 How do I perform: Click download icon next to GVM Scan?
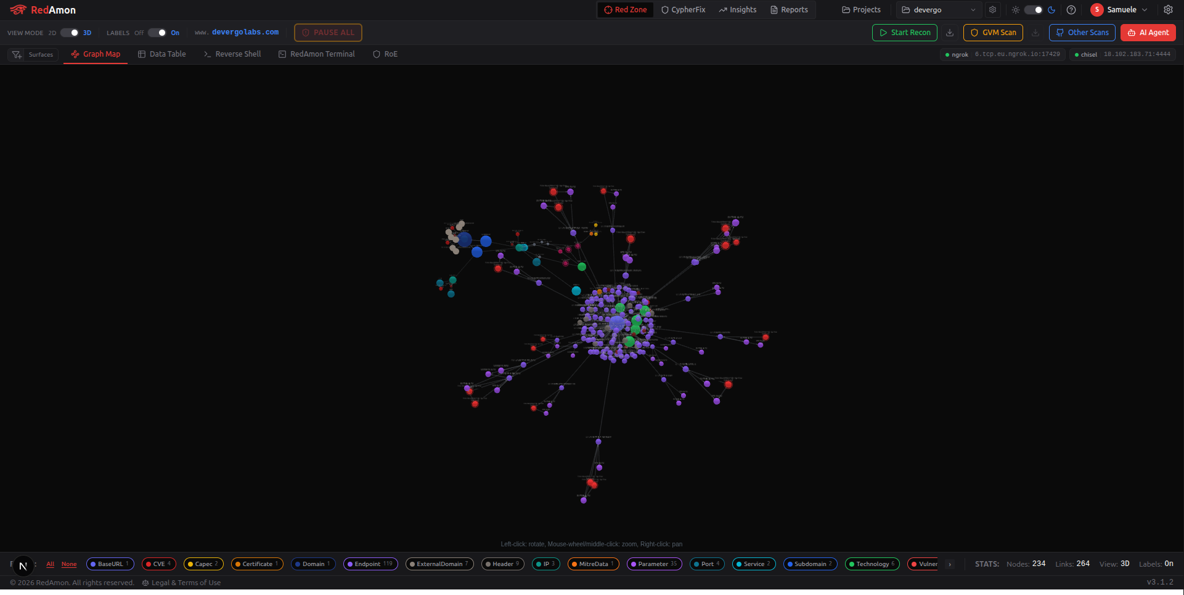coord(1035,33)
